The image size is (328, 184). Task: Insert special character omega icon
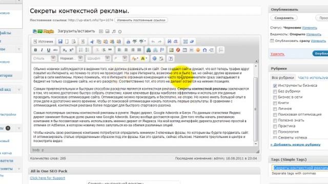205,50
